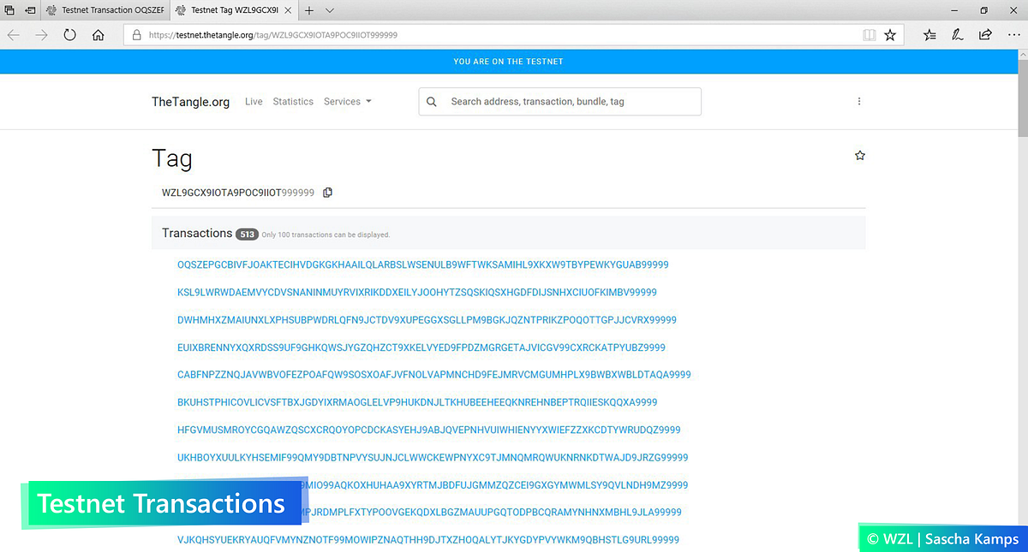Open the site's three-dot options menu
The height and width of the screenshot is (552, 1028).
point(859,101)
